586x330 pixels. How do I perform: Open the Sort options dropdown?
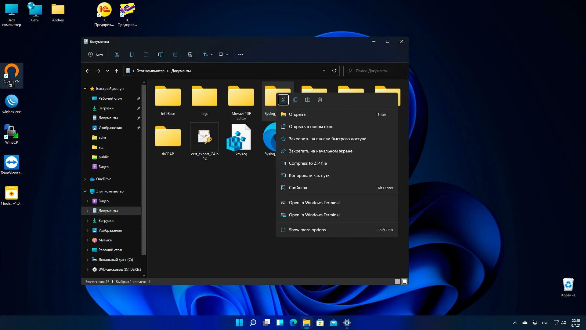tap(208, 54)
